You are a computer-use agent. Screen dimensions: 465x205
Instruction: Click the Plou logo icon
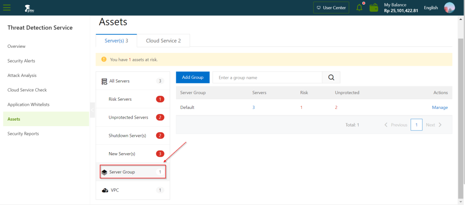pyautogui.click(x=29, y=8)
